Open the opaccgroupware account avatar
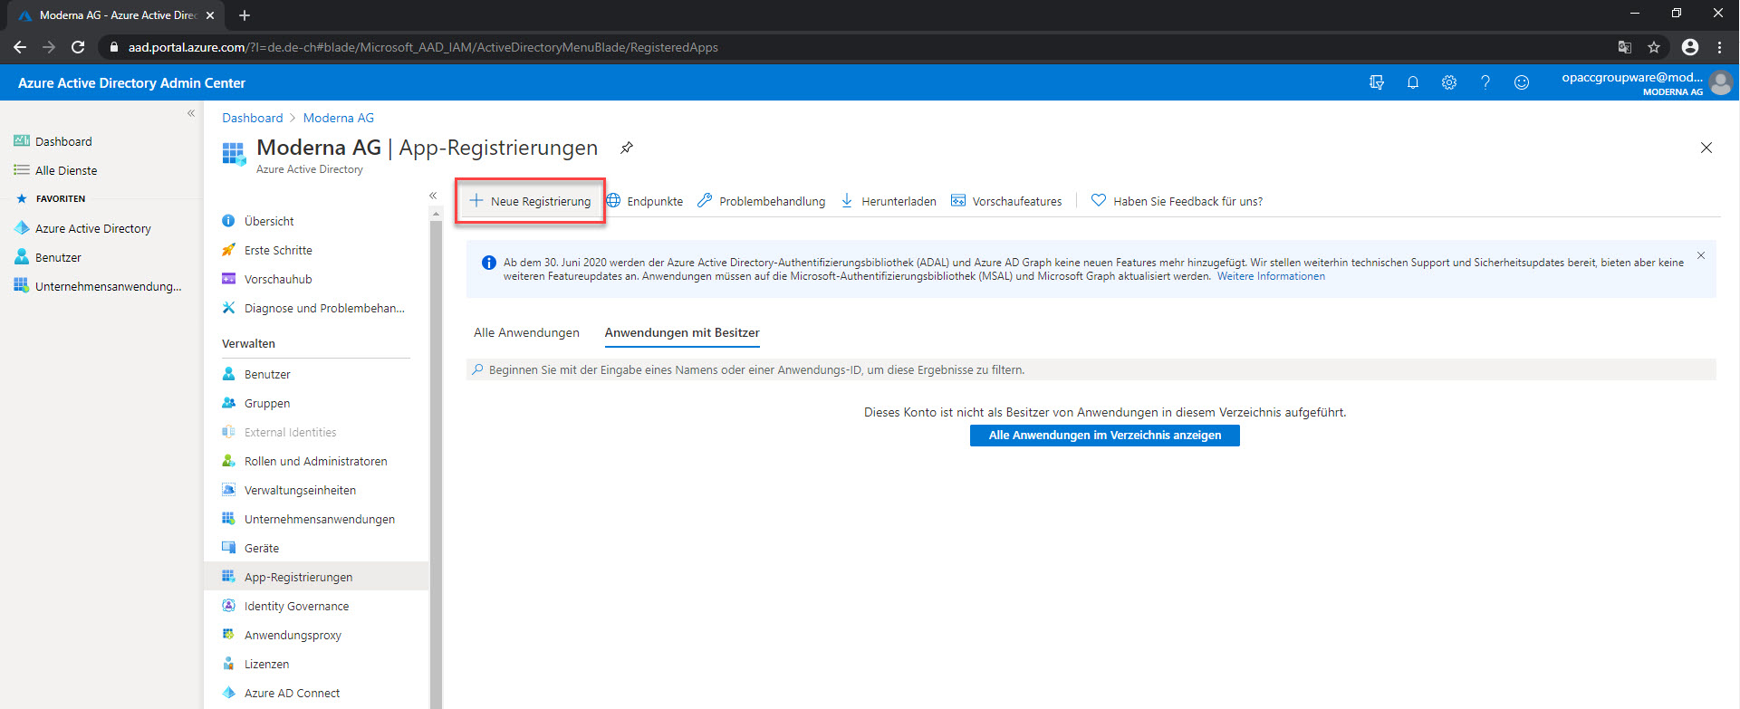Image resolution: width=1740 pixels, height=709 pixels. [1721, 82]
